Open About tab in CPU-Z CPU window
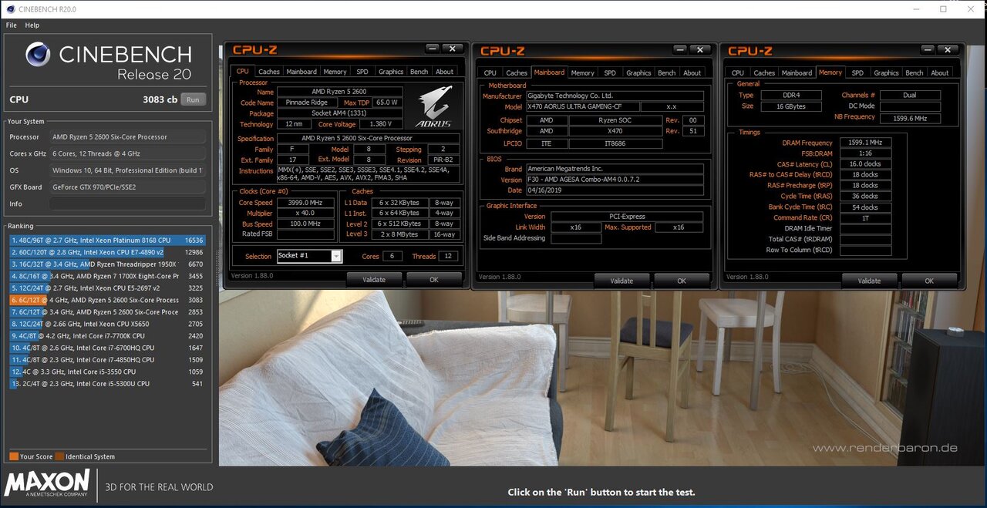 click(445, 72)
